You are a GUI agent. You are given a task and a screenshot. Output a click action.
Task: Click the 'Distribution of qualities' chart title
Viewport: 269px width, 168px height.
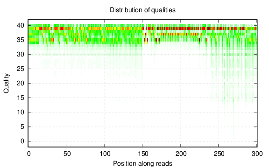[142, 10]
